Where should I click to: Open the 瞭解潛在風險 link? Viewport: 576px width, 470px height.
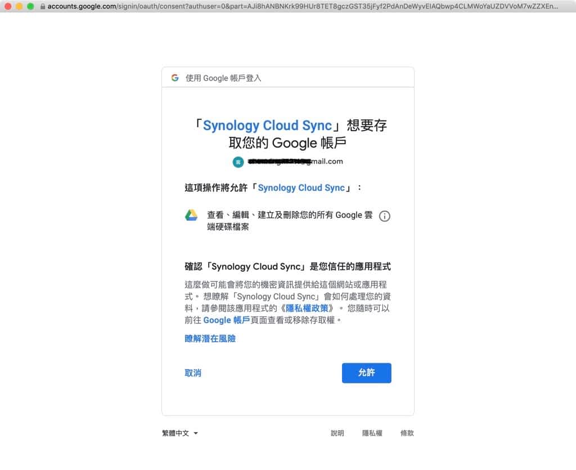click(210, 338)
